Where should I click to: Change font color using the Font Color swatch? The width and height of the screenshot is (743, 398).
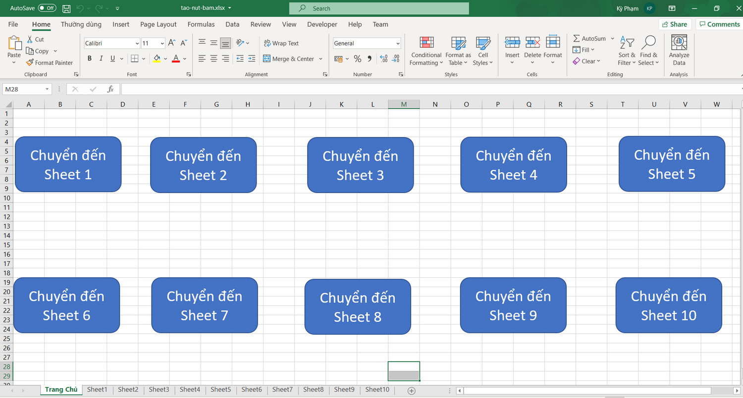(x=175, y=58)
